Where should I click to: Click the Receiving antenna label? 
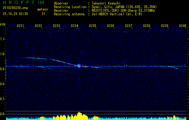(x=69, y=14)
